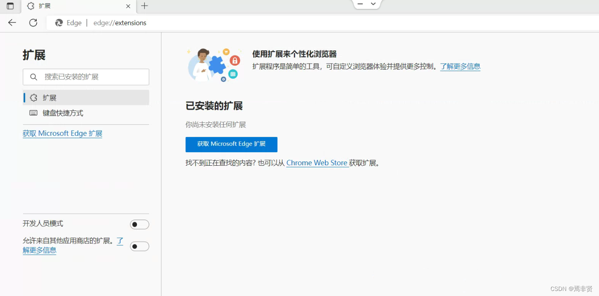
Task: Go back with the back arrow
Action: pos(12,23)
